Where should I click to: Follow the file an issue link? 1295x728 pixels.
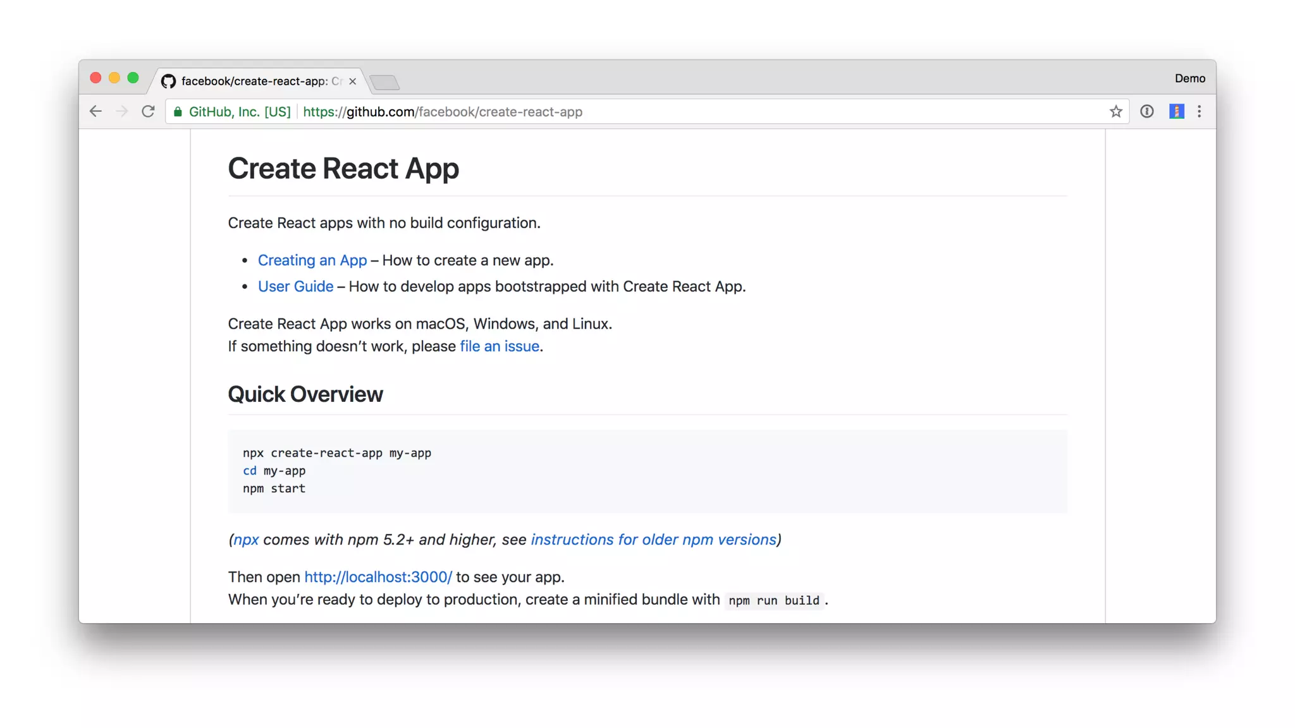[x=499, y=346]
